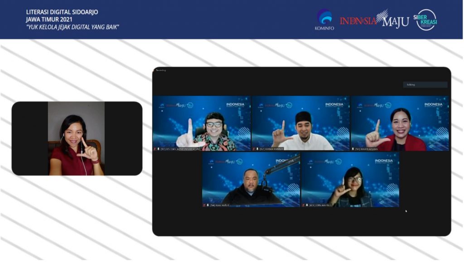Screen dimensions: 464x262
Task: Click the Siberkreasi circular logo
Action: 426,19
